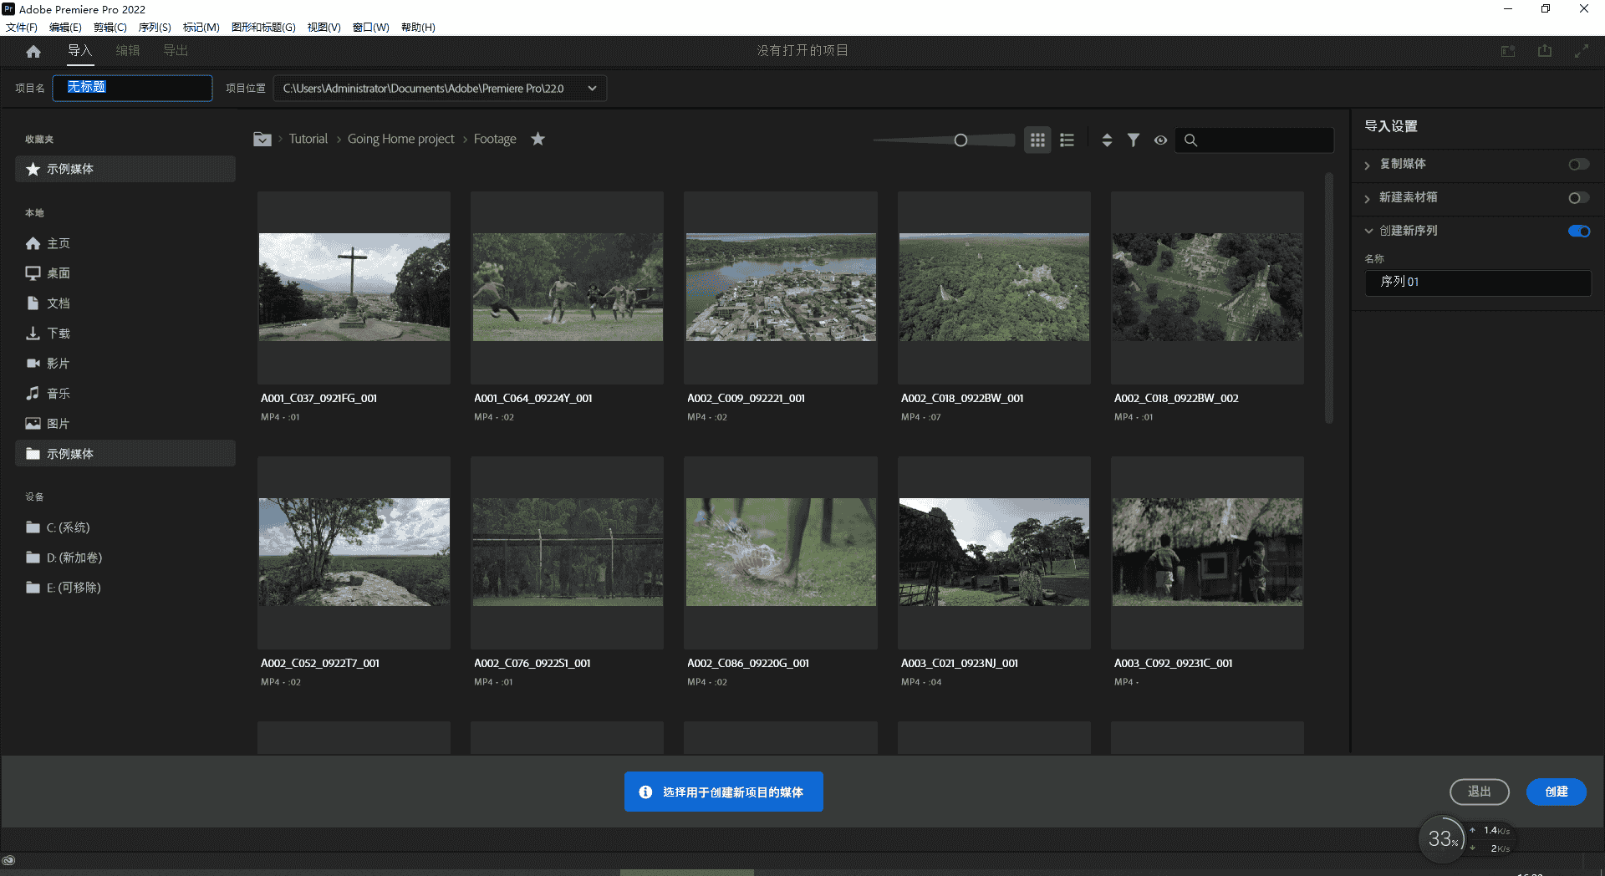1605x876 pixels.
Task: Open the file type filter
Action: click(1133, 140)
